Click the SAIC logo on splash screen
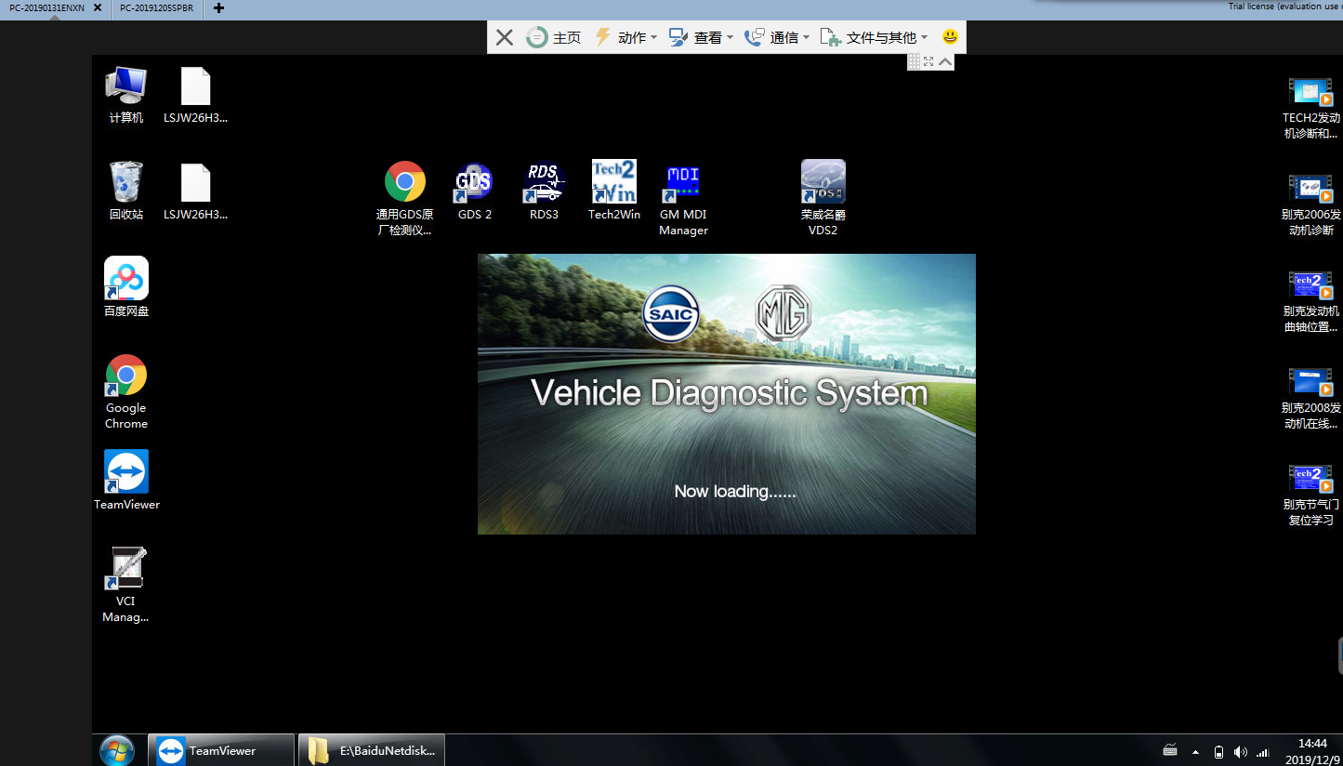 point(671,314)
